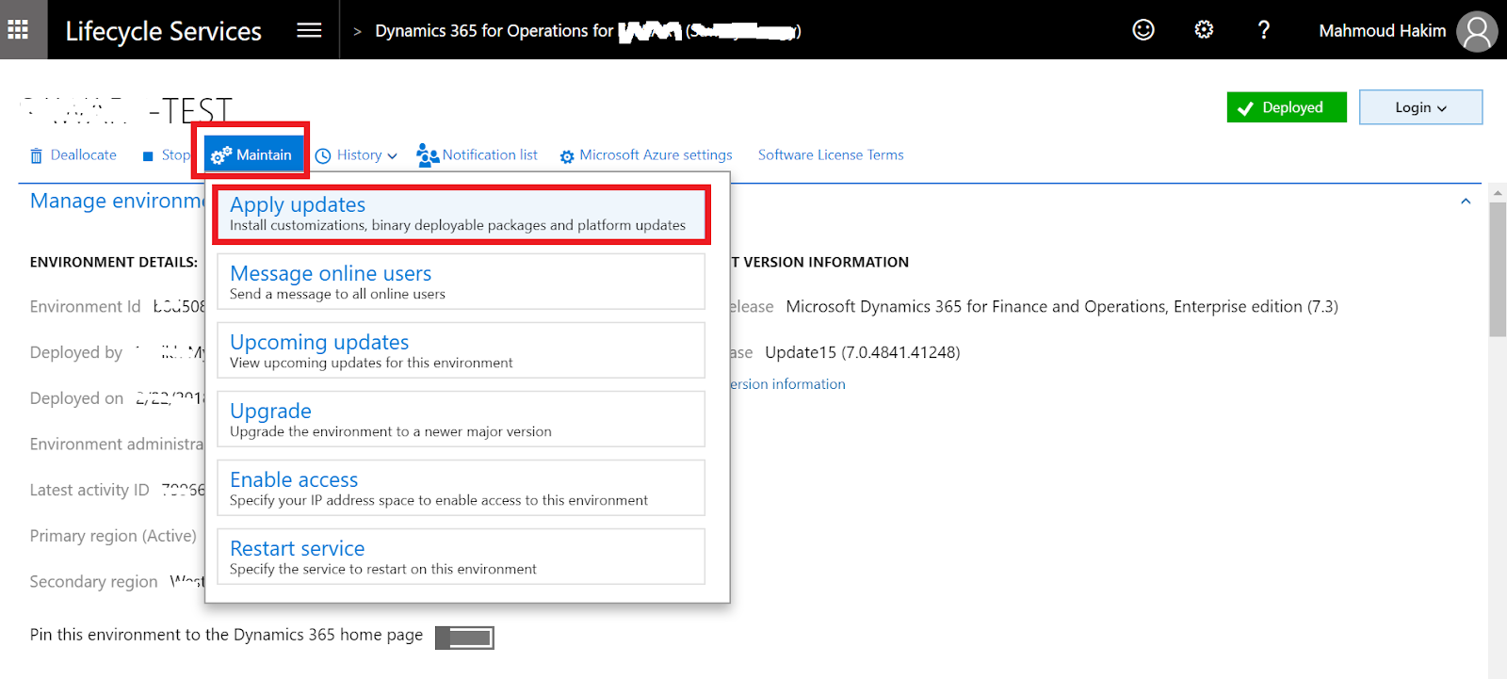This screenshot has height=679, width=1507.
Task: Click the scrollbar up arrow
Action: (1498, 192)
